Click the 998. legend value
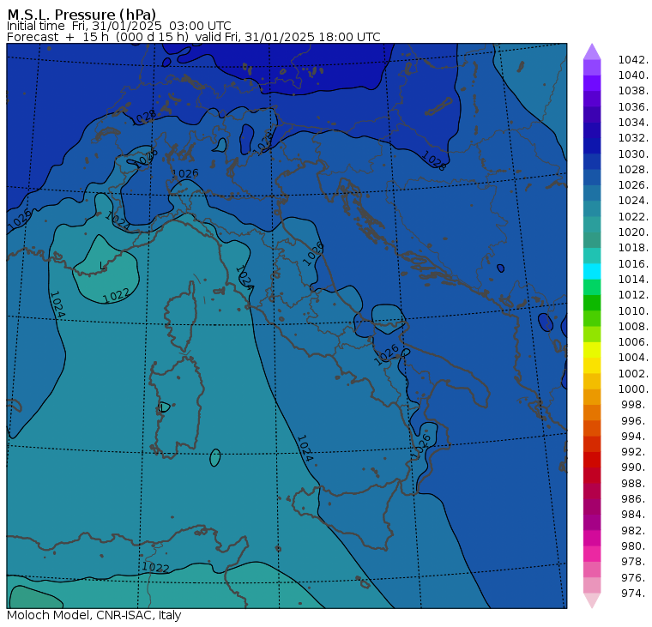652x627 pixels. pos(635,405)
